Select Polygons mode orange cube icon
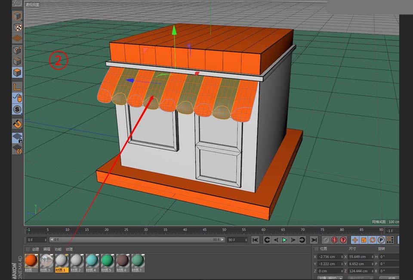 tap(17, 72)
